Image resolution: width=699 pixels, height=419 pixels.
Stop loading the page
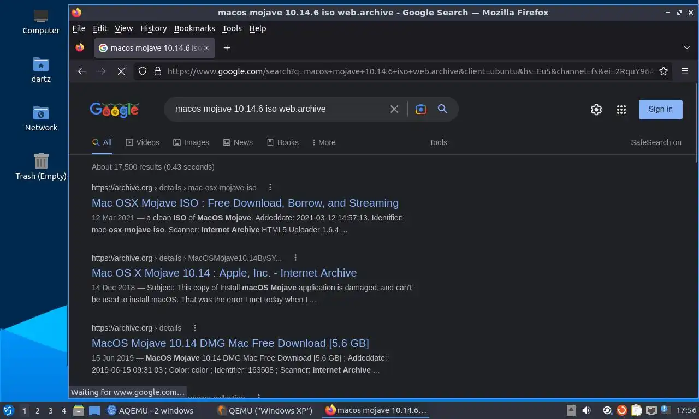pos(121,71)
